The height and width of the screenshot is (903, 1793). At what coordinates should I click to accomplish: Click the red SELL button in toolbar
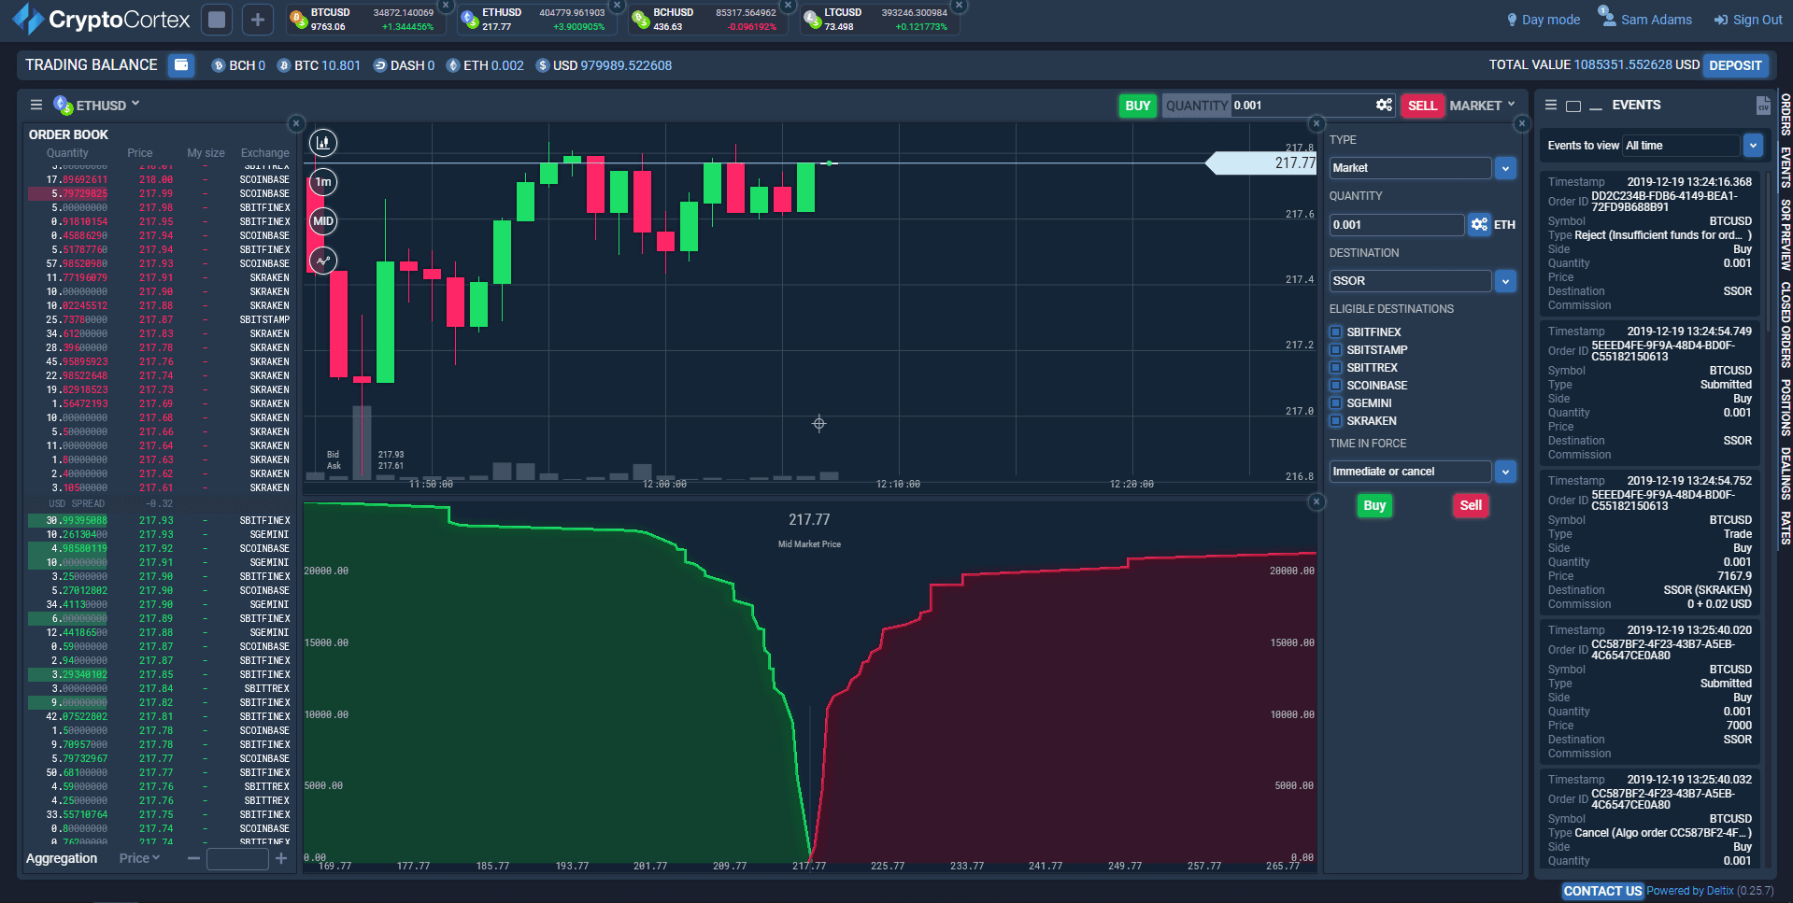pos(1422,106)
